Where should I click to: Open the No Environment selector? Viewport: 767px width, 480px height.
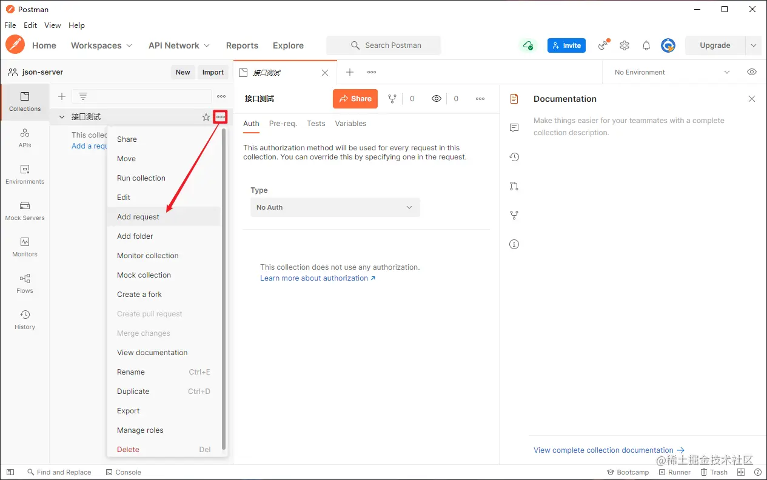click(672, 72)
